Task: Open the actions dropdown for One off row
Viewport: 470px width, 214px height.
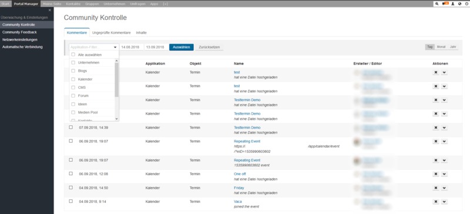Action: 444,174
